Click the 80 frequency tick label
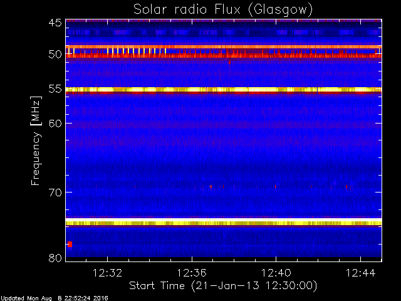This screenshot has height=301, width=401. [x=55, y=258]
